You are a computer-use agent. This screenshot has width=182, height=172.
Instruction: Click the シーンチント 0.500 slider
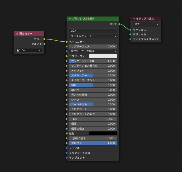pos(93,104)
